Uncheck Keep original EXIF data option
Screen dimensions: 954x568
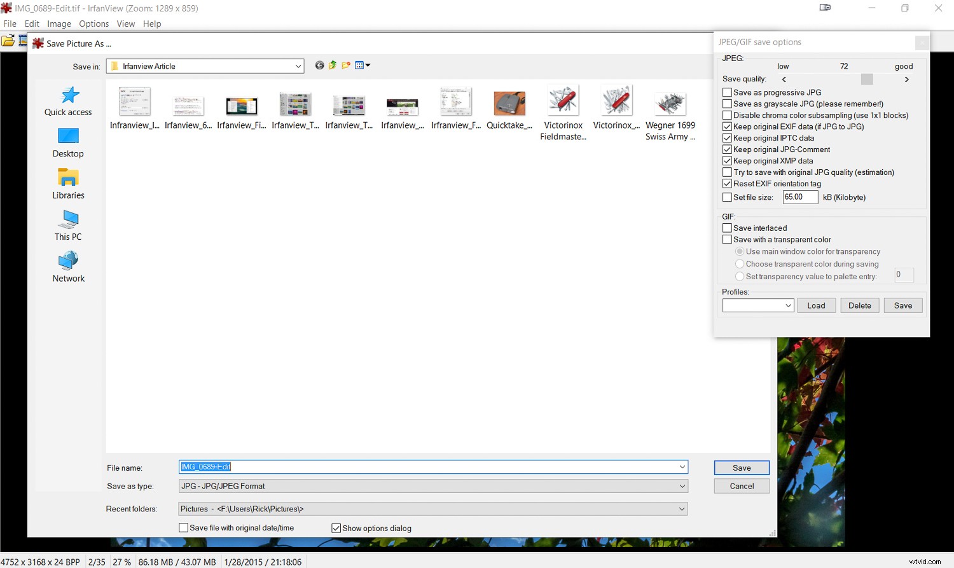(727, 127)
